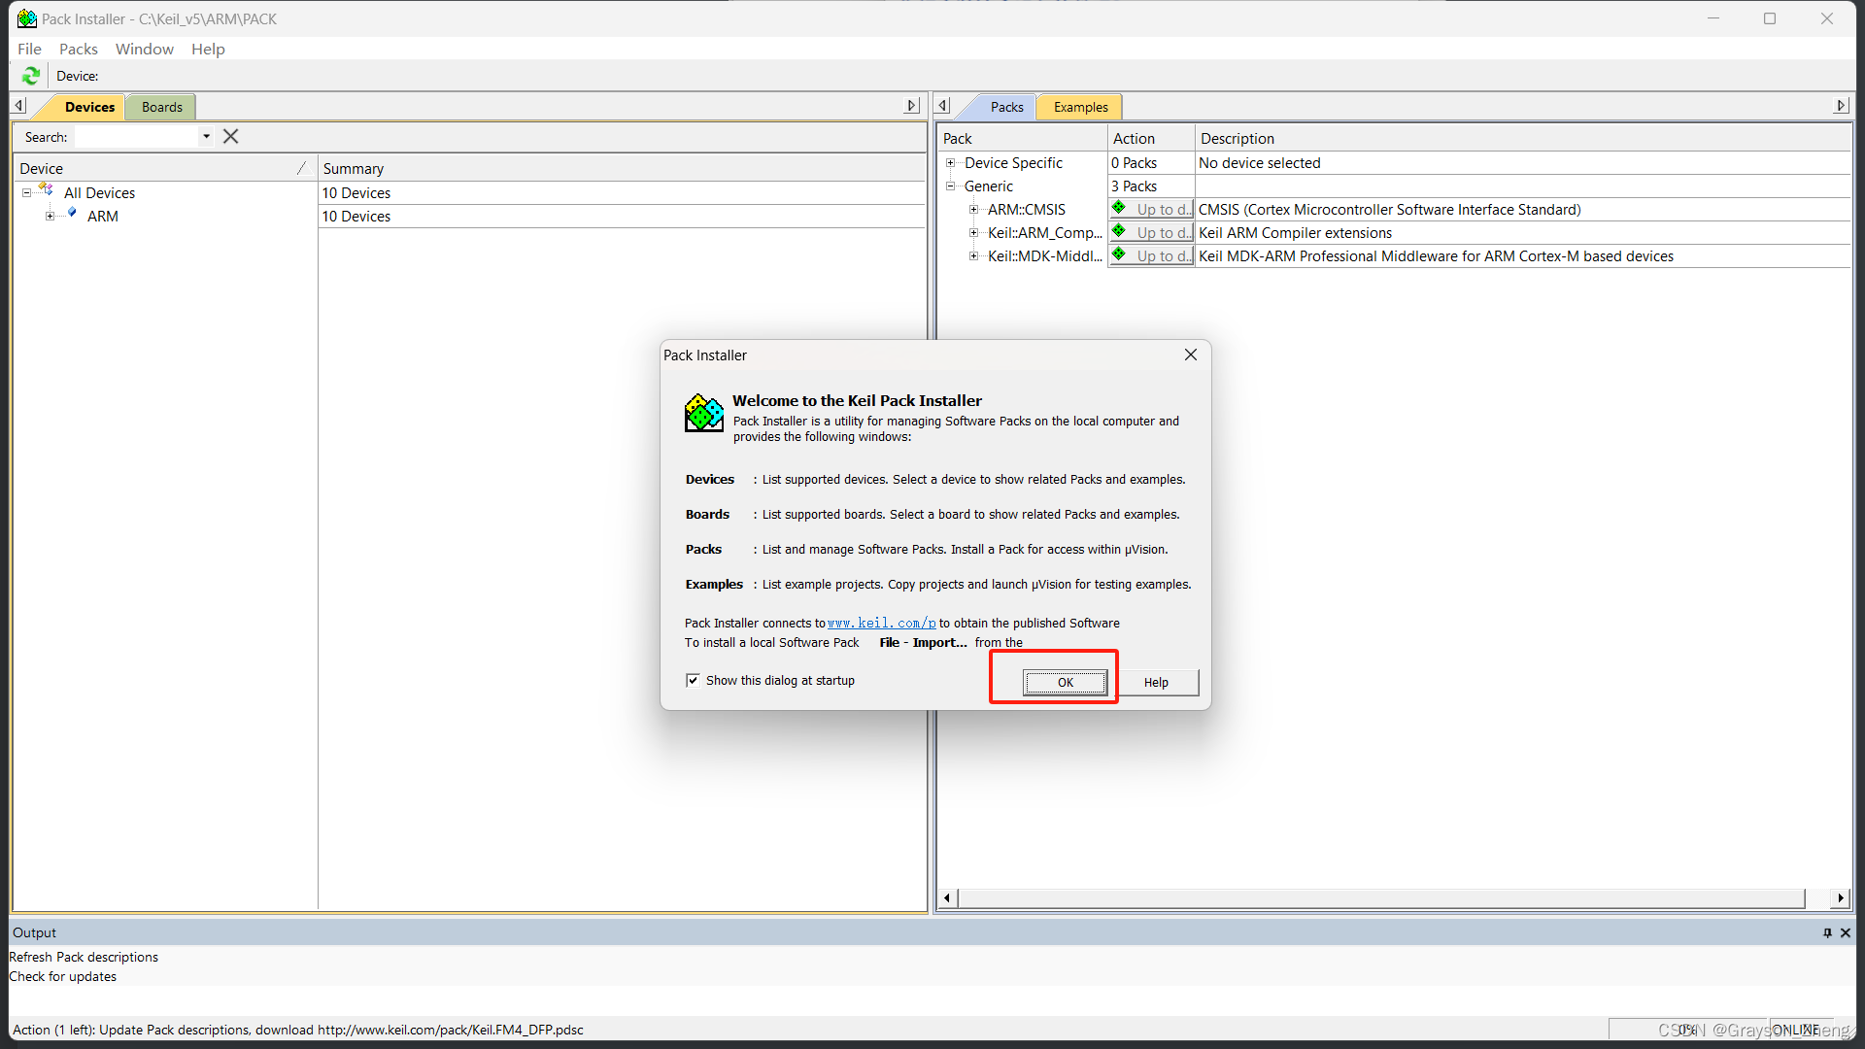Screen dimensions: 1865x1049
Task: Expand the Device Specific pack group
Action: [950, 163]
